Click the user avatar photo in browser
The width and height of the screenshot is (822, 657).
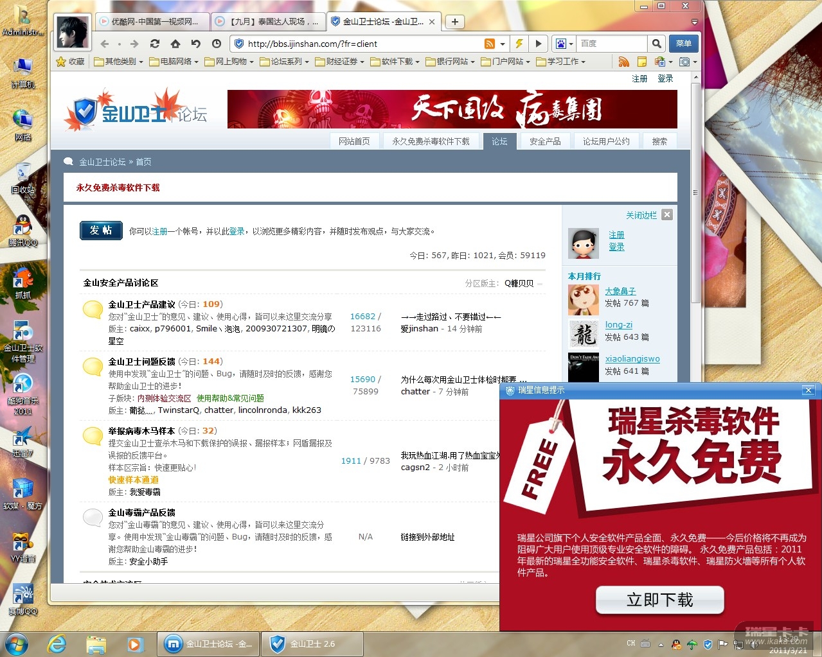tap(71, 31)
